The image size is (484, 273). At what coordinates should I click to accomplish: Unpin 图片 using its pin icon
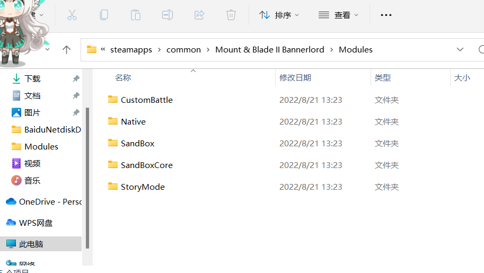tap(76, 113)
